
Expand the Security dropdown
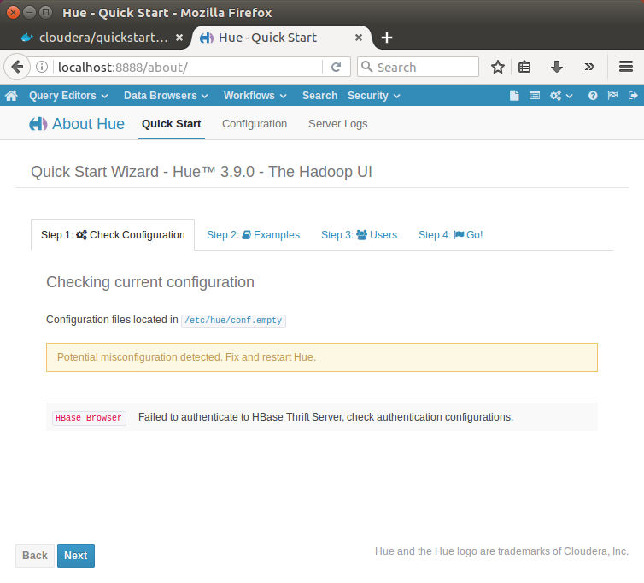pyautogui.click(x=374, y=96)
